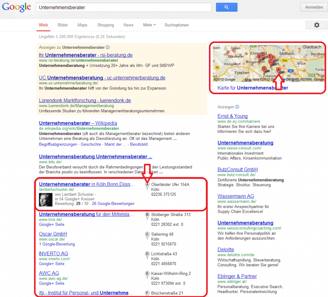
Task: Expand the 'Mehr' dropdown menu
Action: [149, 25]
